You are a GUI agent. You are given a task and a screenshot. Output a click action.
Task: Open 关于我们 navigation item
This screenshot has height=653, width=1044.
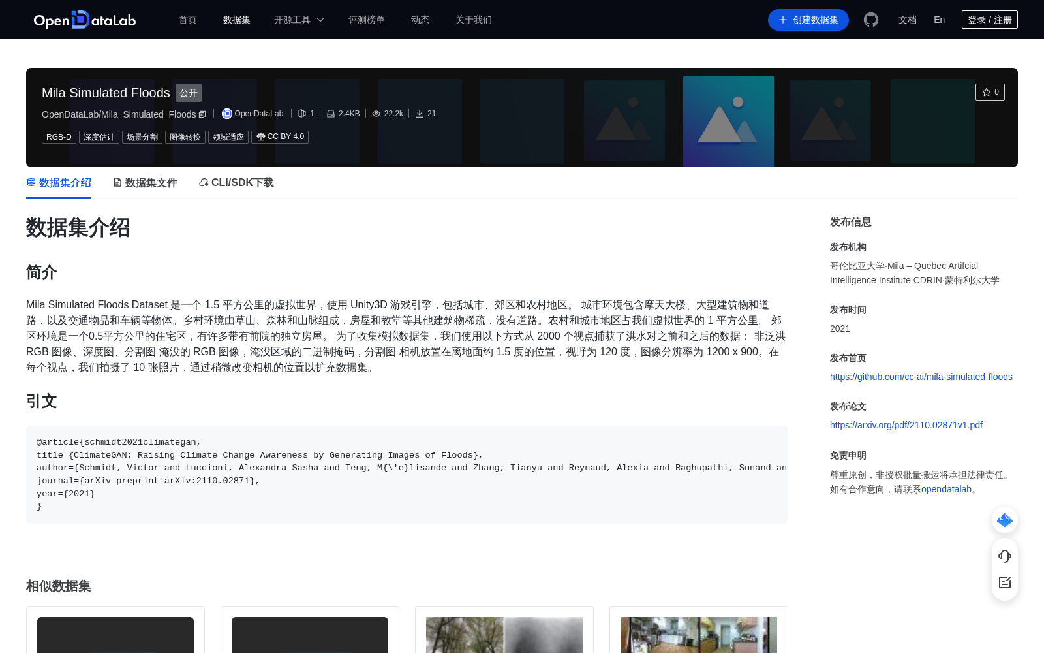(x=474, y=20)
